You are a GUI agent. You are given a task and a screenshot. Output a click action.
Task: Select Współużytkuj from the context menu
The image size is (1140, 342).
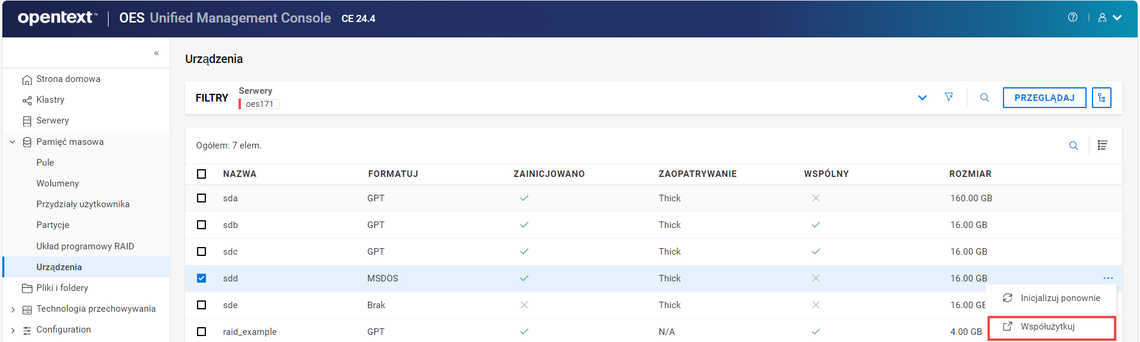tap(1047, 327)
